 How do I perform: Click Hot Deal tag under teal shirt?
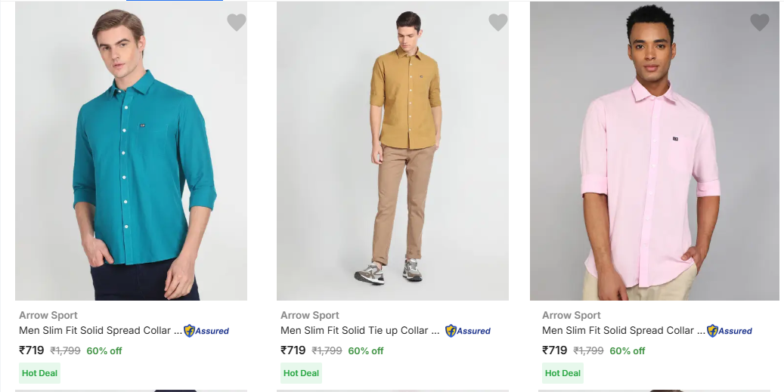pyautogui.click(x=40, y=373)
